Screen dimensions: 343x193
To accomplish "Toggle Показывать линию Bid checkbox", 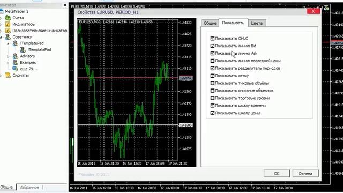I will click(212, 46).
